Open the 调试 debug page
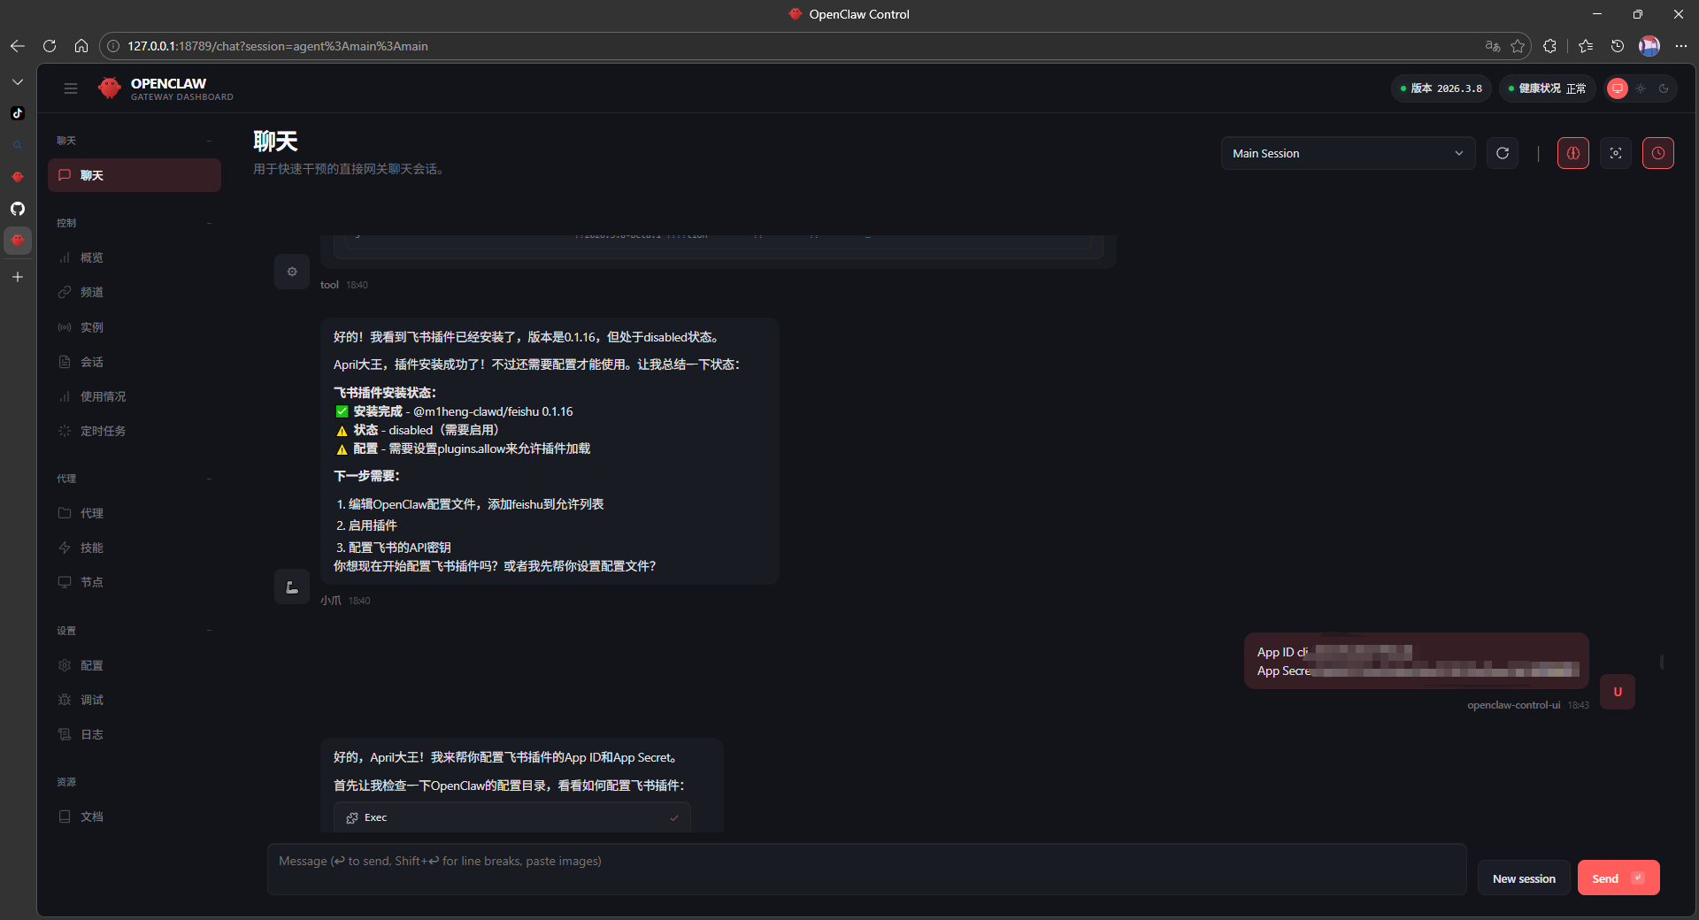 click(x=135, y=700)
